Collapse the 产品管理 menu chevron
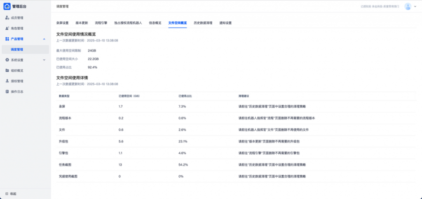 pyautogui.click(x=44, y=39)
